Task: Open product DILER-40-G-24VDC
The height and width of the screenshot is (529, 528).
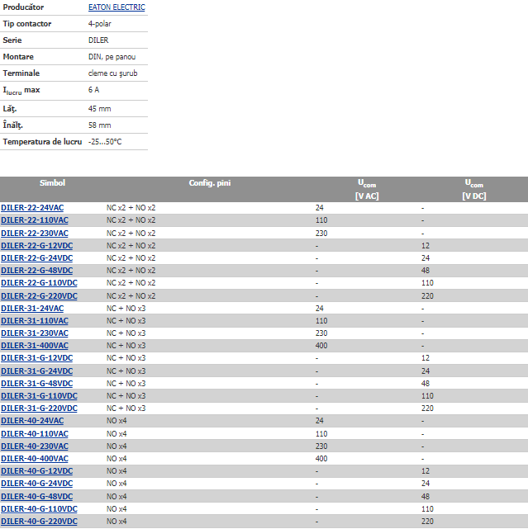Action: click(x=37, y=484)
